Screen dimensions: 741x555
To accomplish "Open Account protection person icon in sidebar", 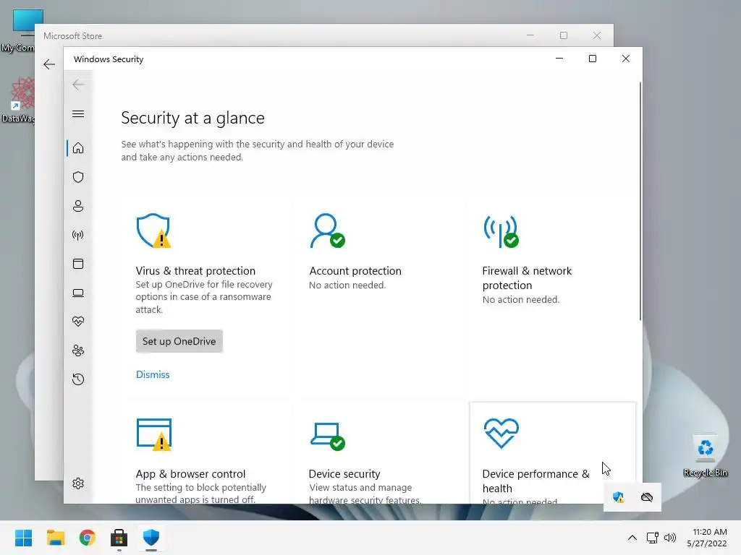I will pos(78,206).
